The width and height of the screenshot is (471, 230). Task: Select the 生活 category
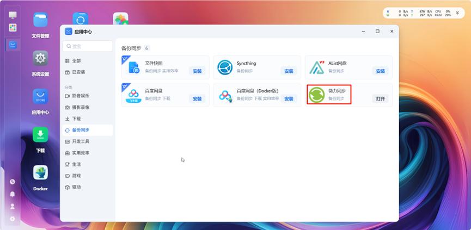(x=88, y=164)
